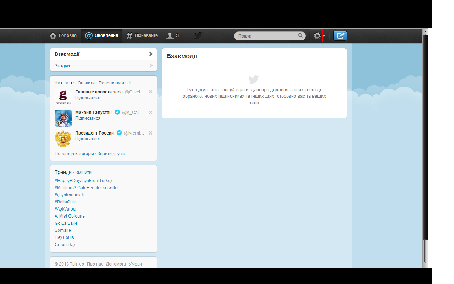Image resolution: width=454 pixels, height=284 pixels.
Task: Select Взаємодії in the left sidebar
Action: (104, 54)
